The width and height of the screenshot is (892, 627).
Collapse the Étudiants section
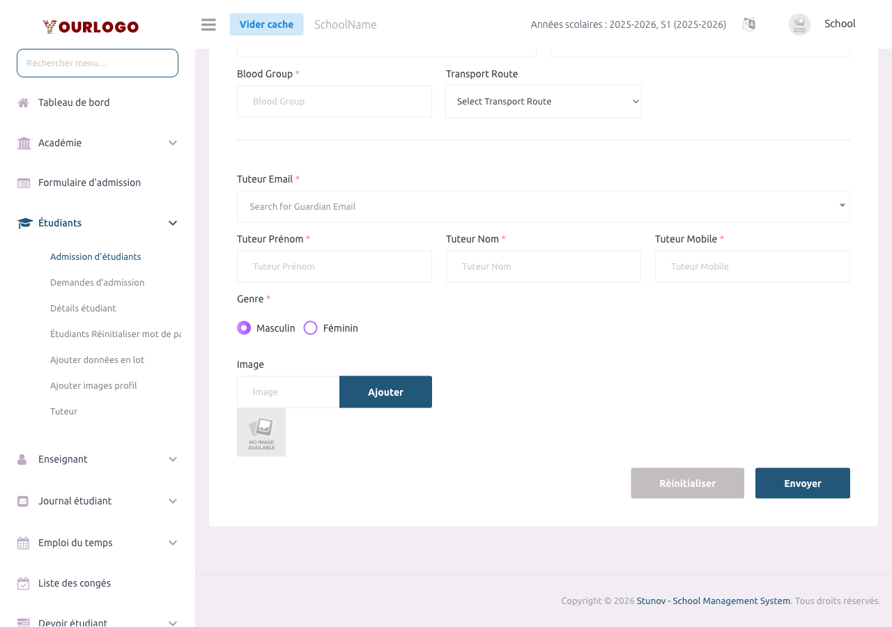(x=172, y=222)
